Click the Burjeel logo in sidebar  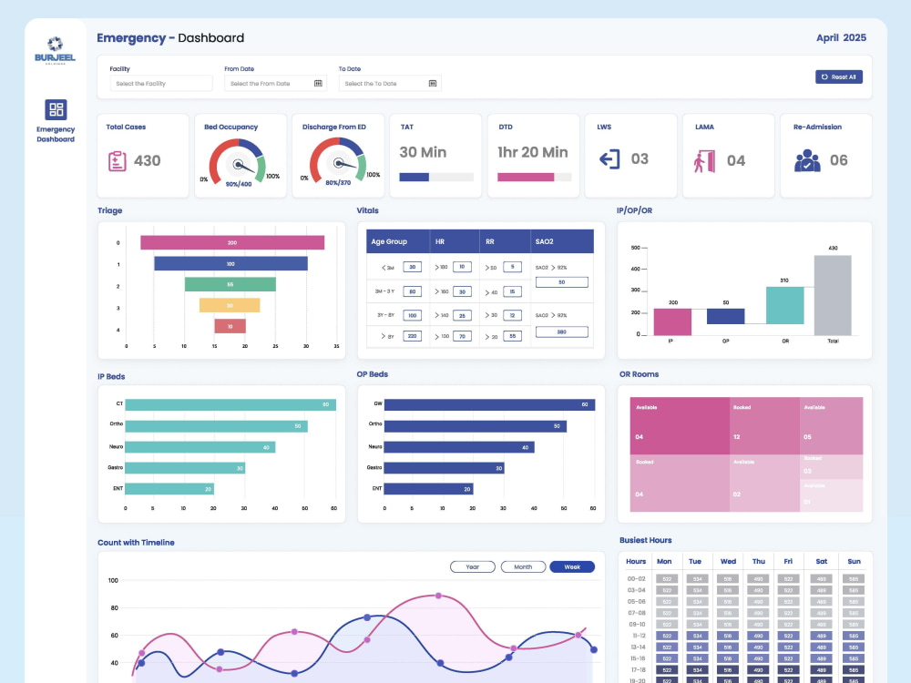pos(56,50)
